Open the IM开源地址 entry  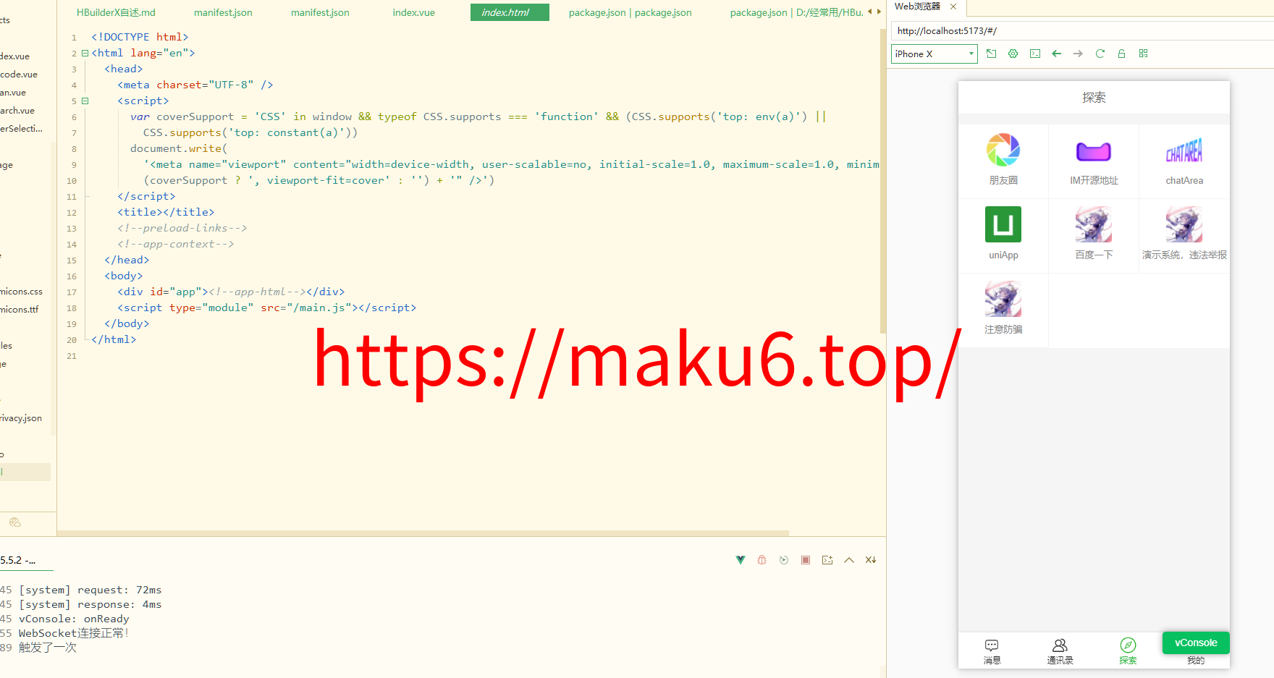click(1094, 161)
